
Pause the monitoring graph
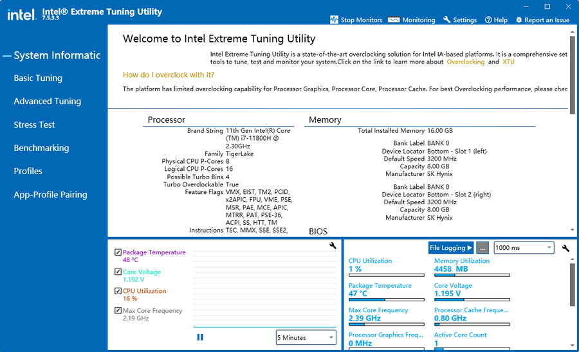tap(200, 337)
